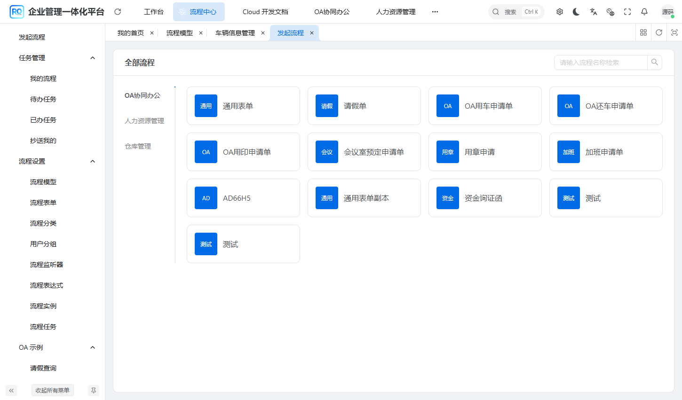Open the settings gear icon

pos(559,11)
